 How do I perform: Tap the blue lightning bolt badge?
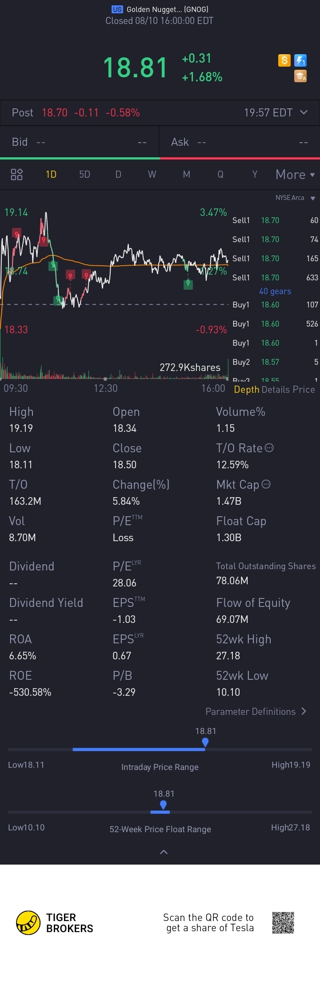(x=300, y=60)
